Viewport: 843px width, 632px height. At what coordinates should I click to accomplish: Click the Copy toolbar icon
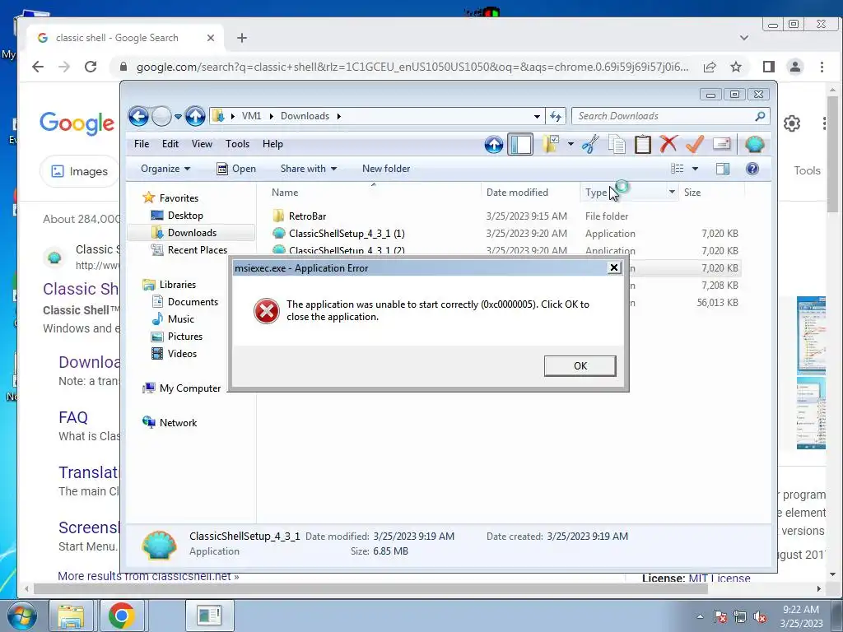pos(617,144)
